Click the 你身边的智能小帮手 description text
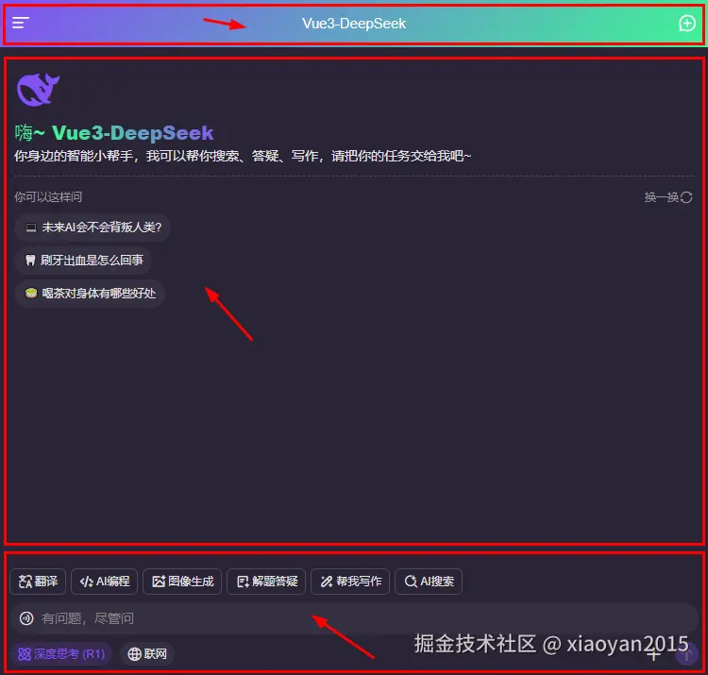 click(243, 156)
